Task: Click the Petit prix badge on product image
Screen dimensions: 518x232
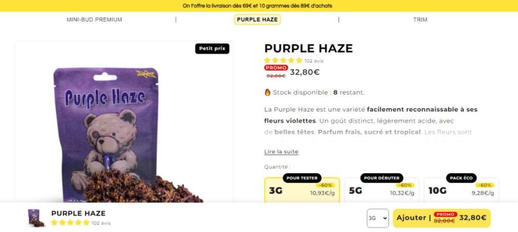Action: click(212, 48)
